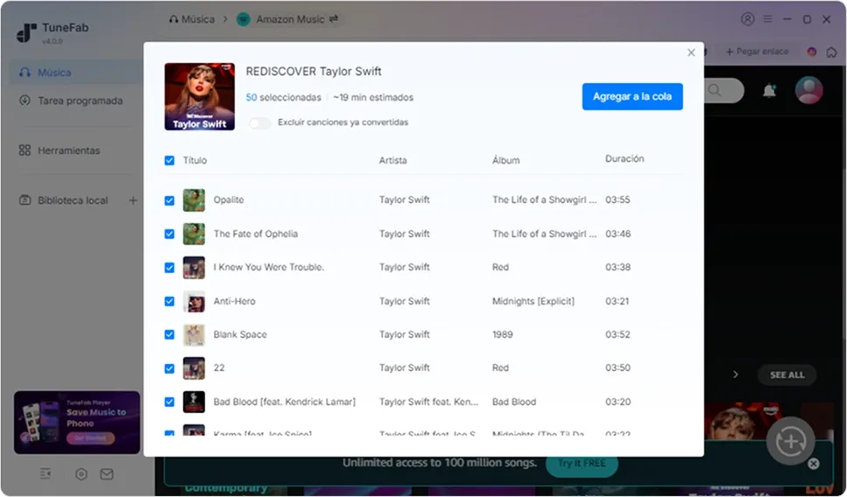
Task: Click the SEE ALL button
Action: [787, 375]
